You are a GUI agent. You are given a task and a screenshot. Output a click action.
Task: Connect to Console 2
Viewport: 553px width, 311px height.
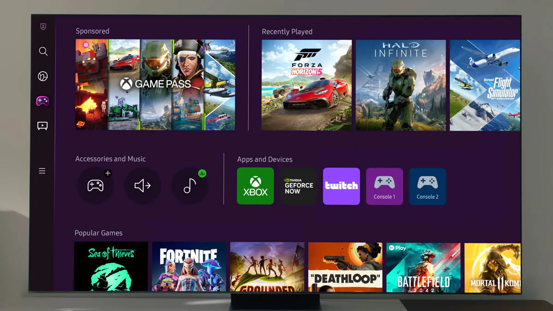427,186
